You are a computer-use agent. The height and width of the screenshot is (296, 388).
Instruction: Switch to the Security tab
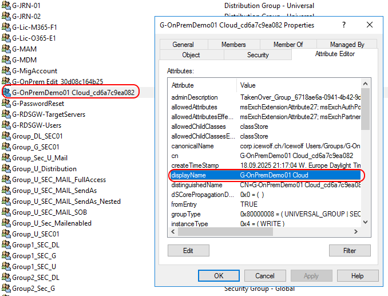tap(258, 55)
